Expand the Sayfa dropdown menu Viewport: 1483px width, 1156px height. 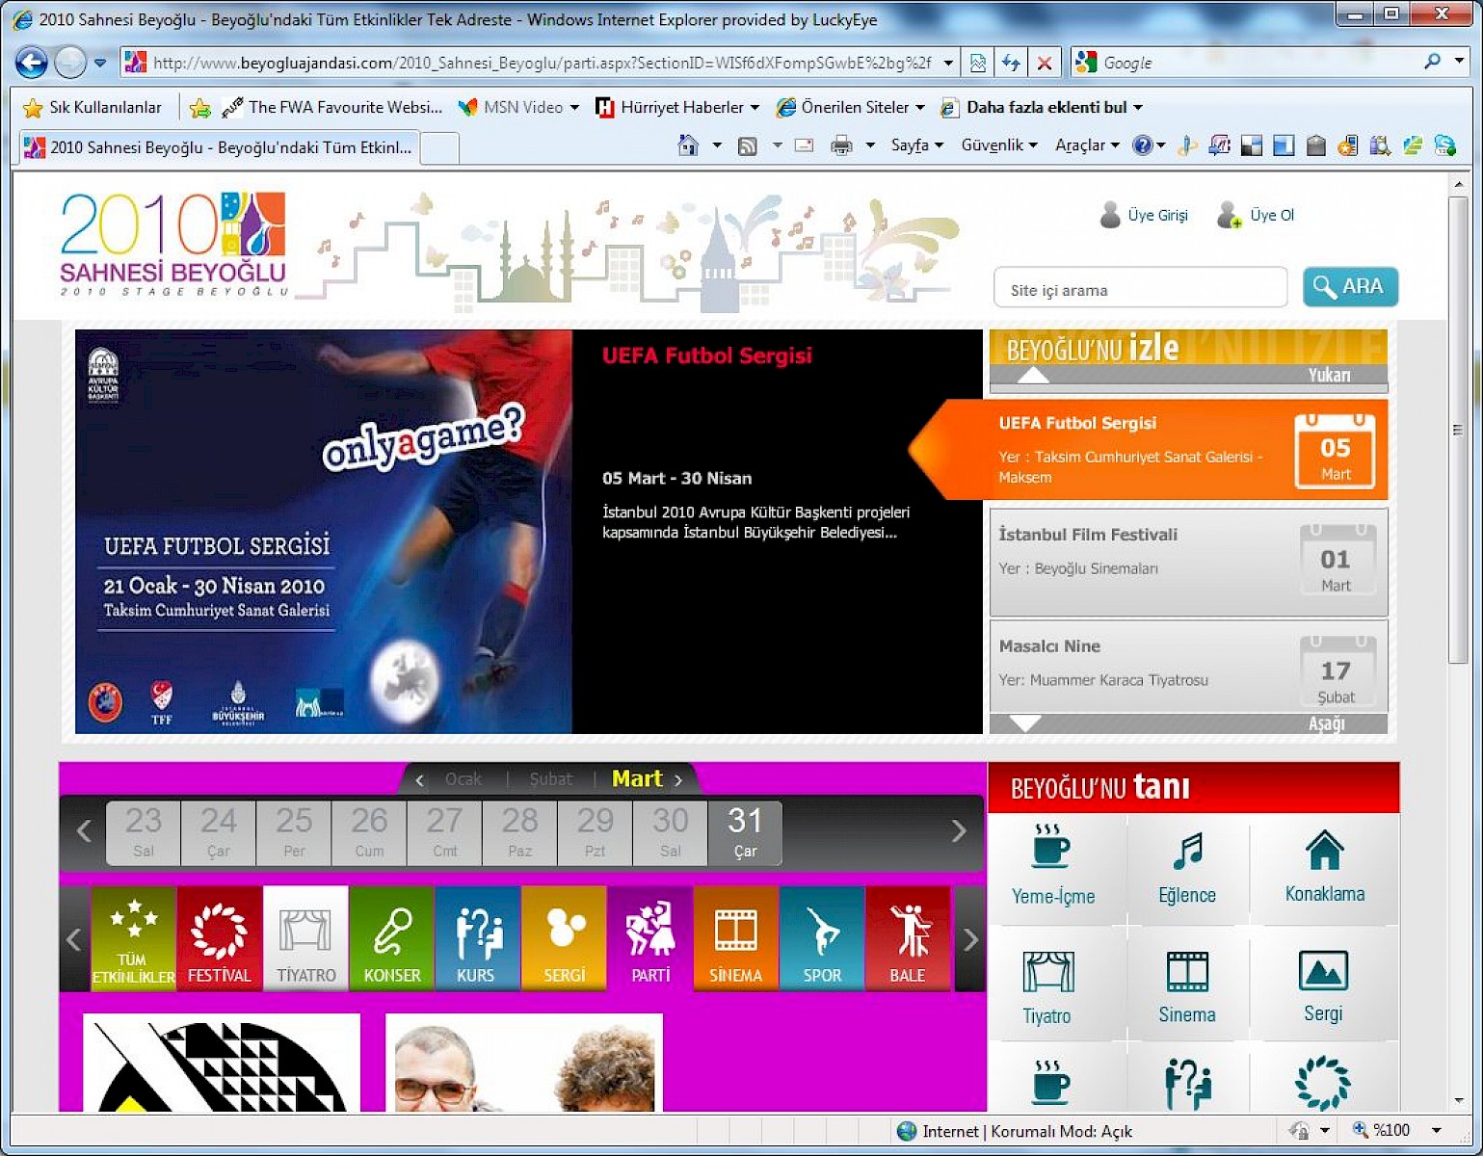[916, 145]
